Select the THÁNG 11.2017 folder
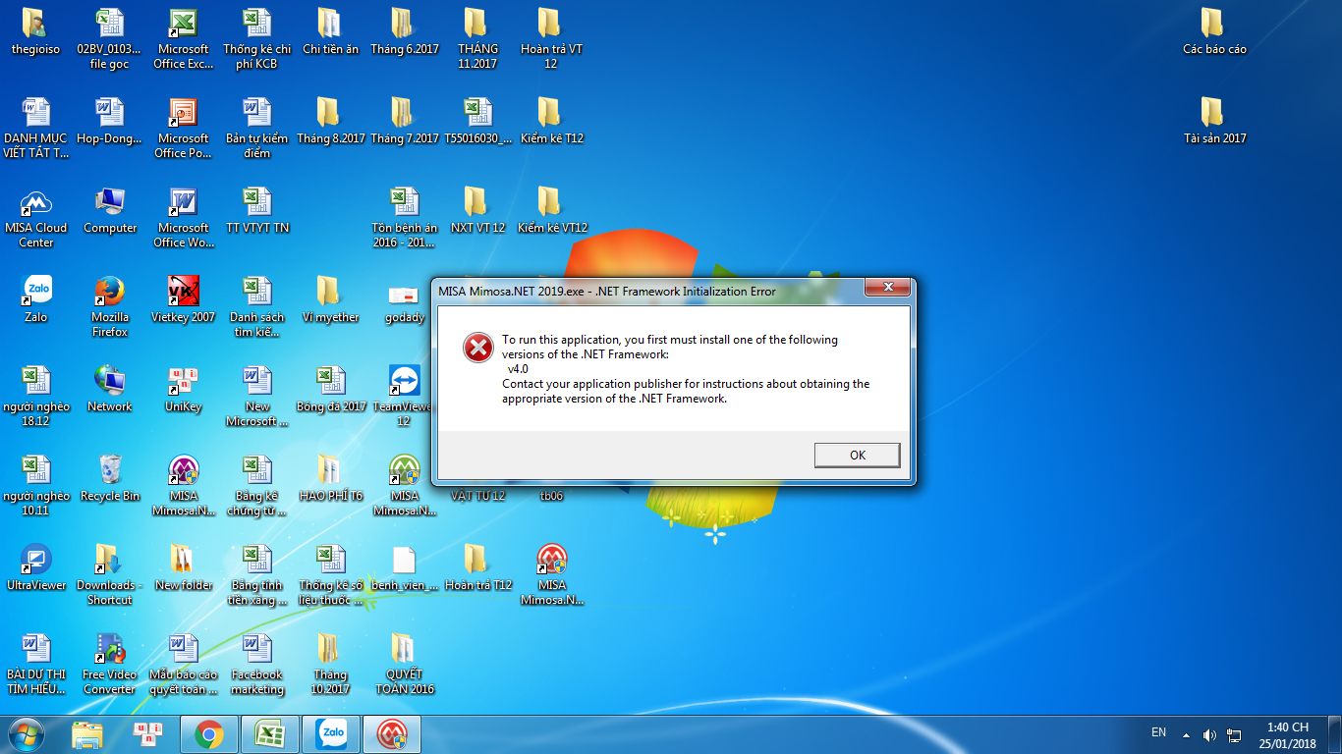Viewport: 1342px width, 754px height. pos(477,38)
